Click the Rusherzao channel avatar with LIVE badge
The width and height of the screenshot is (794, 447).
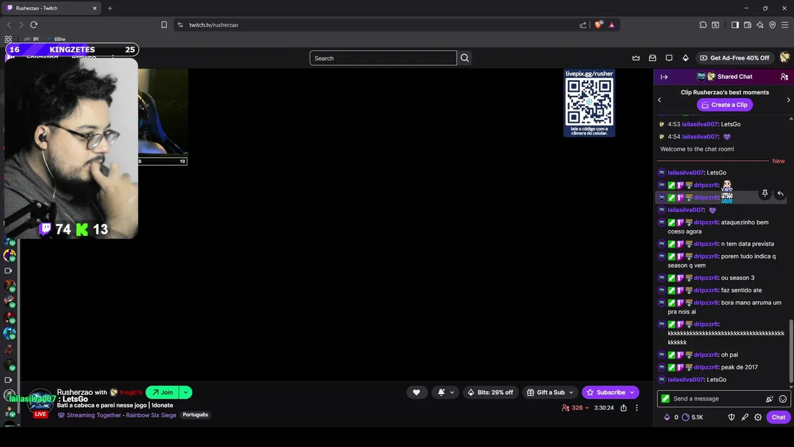click(x=41, y=404)
